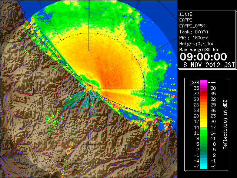Select the '---' legend entry

coord(212,83)
